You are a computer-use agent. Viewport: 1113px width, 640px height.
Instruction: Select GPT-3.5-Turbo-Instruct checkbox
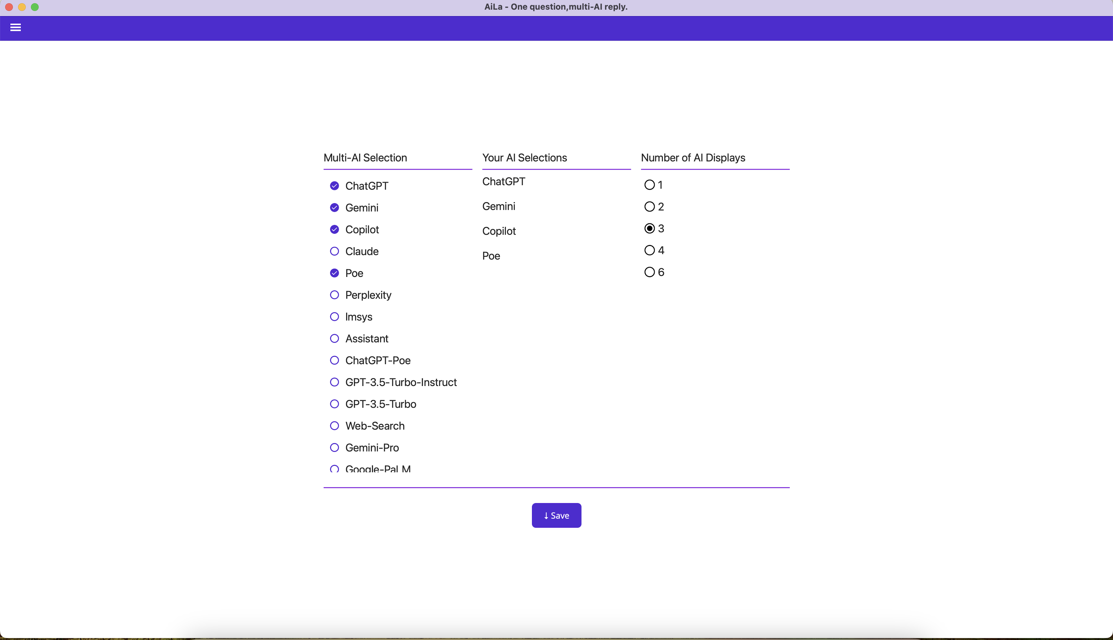coord(334,382)
